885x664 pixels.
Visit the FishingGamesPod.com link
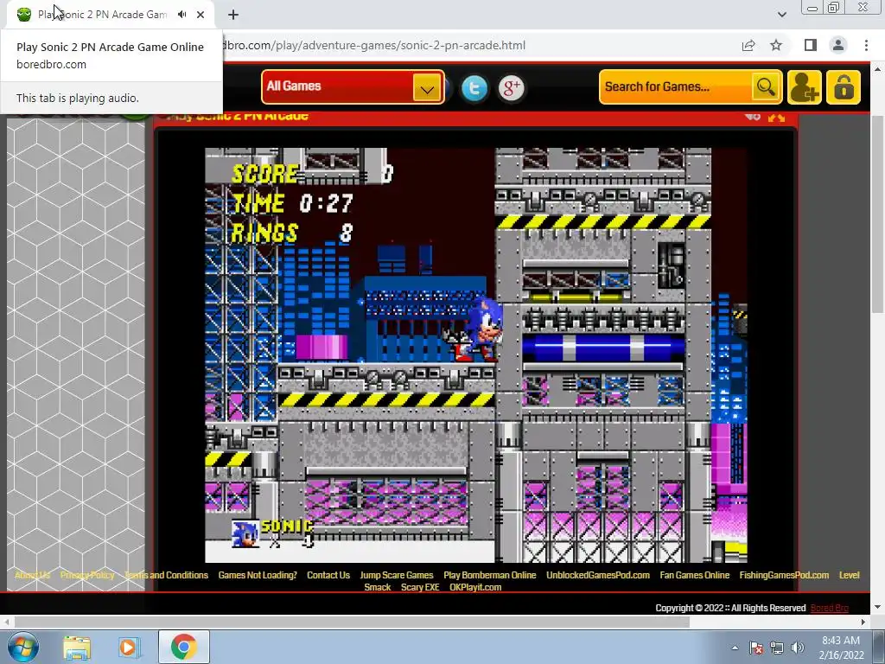pyautogui.click(x=784, y=575)
